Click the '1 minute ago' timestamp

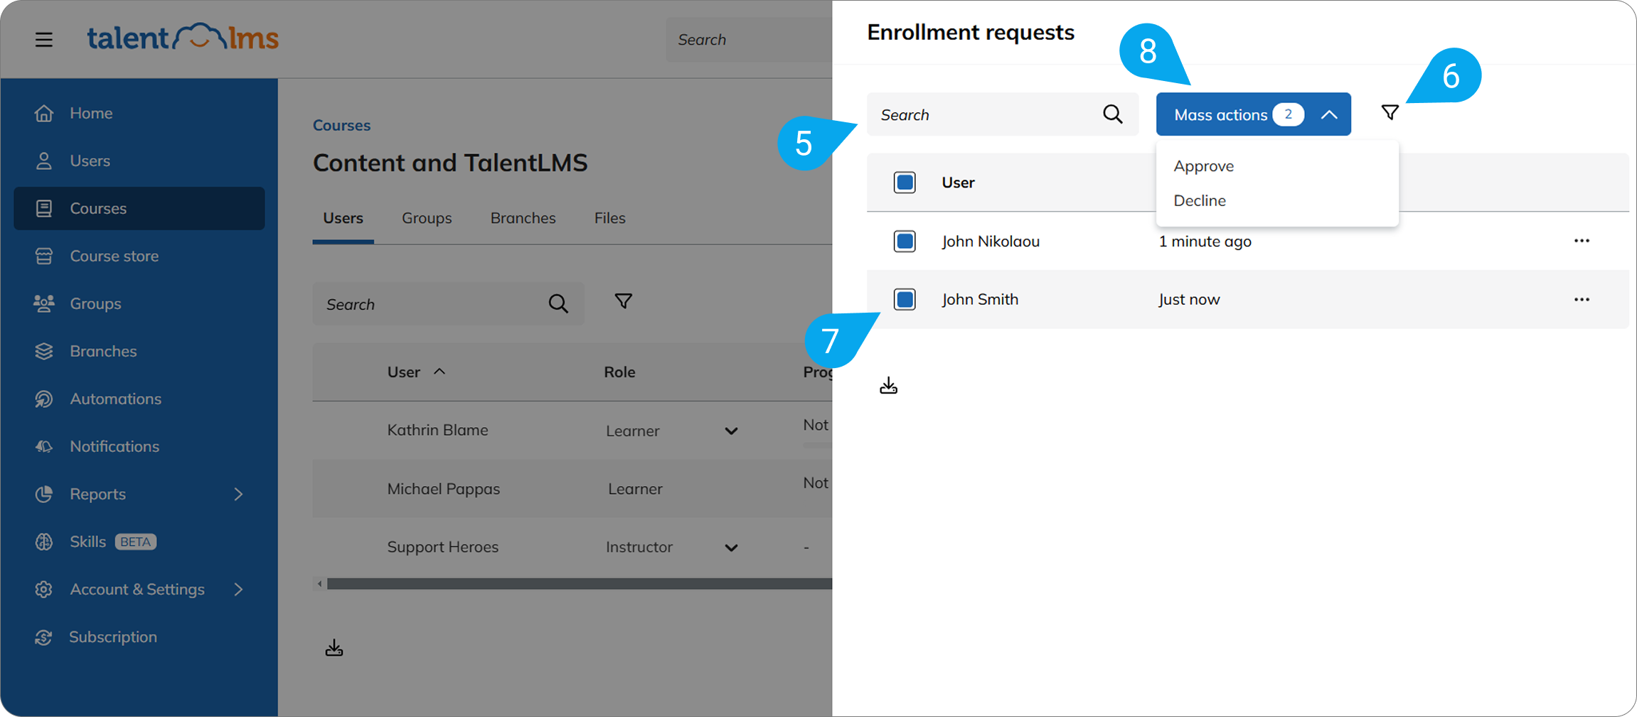click(x=1205, y=241)
